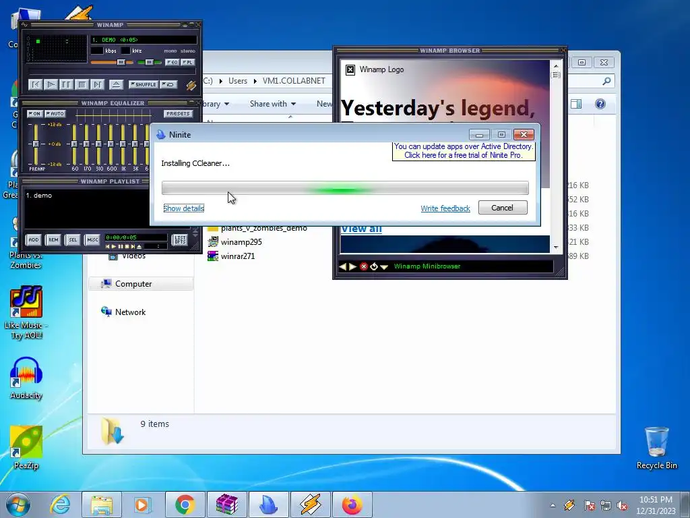The image size is (690, 518).
Task: Click Winamp Browser scrollbar down arrow
Action: (x=556, y=248)
